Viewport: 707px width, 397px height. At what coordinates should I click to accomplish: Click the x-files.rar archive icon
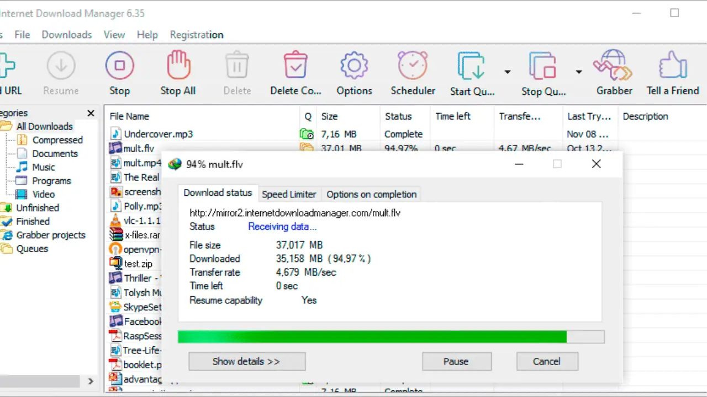115,235
